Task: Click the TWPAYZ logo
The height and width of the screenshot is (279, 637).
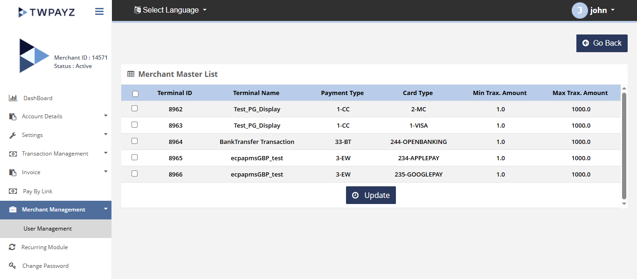Action: click(47, 12)
